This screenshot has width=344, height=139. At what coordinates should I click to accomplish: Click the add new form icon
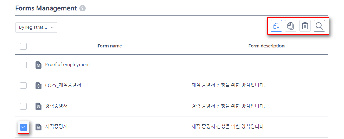point(276,26)
